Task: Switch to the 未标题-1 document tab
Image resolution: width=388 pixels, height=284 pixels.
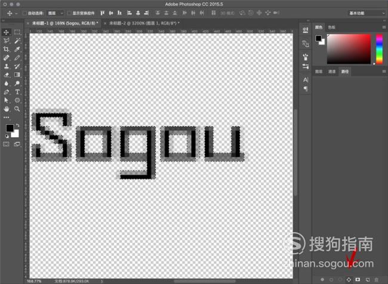Action: coord(65,23)
